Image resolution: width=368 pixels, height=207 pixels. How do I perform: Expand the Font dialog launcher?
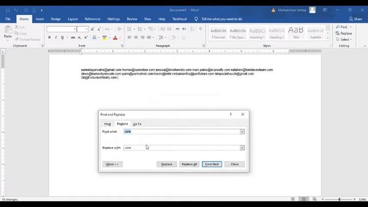click(x=122, y=46)
